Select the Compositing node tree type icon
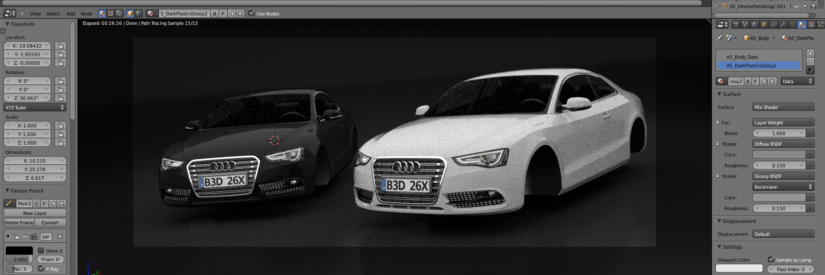 (119, 13)
